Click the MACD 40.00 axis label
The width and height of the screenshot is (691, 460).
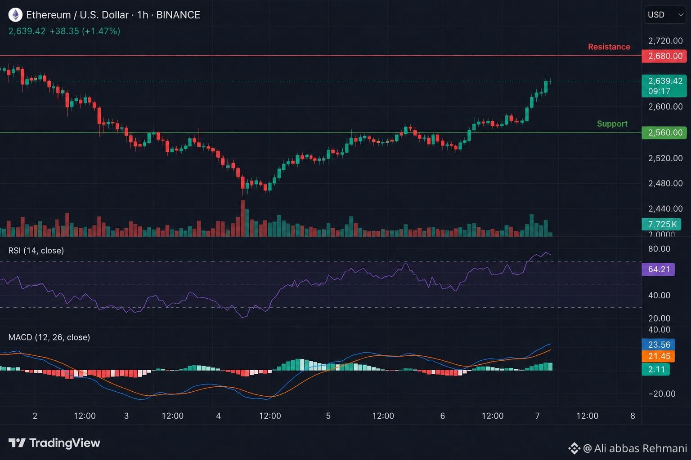pos(659,330)
